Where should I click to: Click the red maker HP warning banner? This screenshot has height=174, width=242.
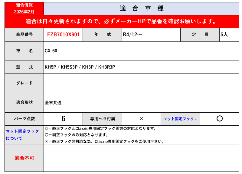(x=121, y=21)
